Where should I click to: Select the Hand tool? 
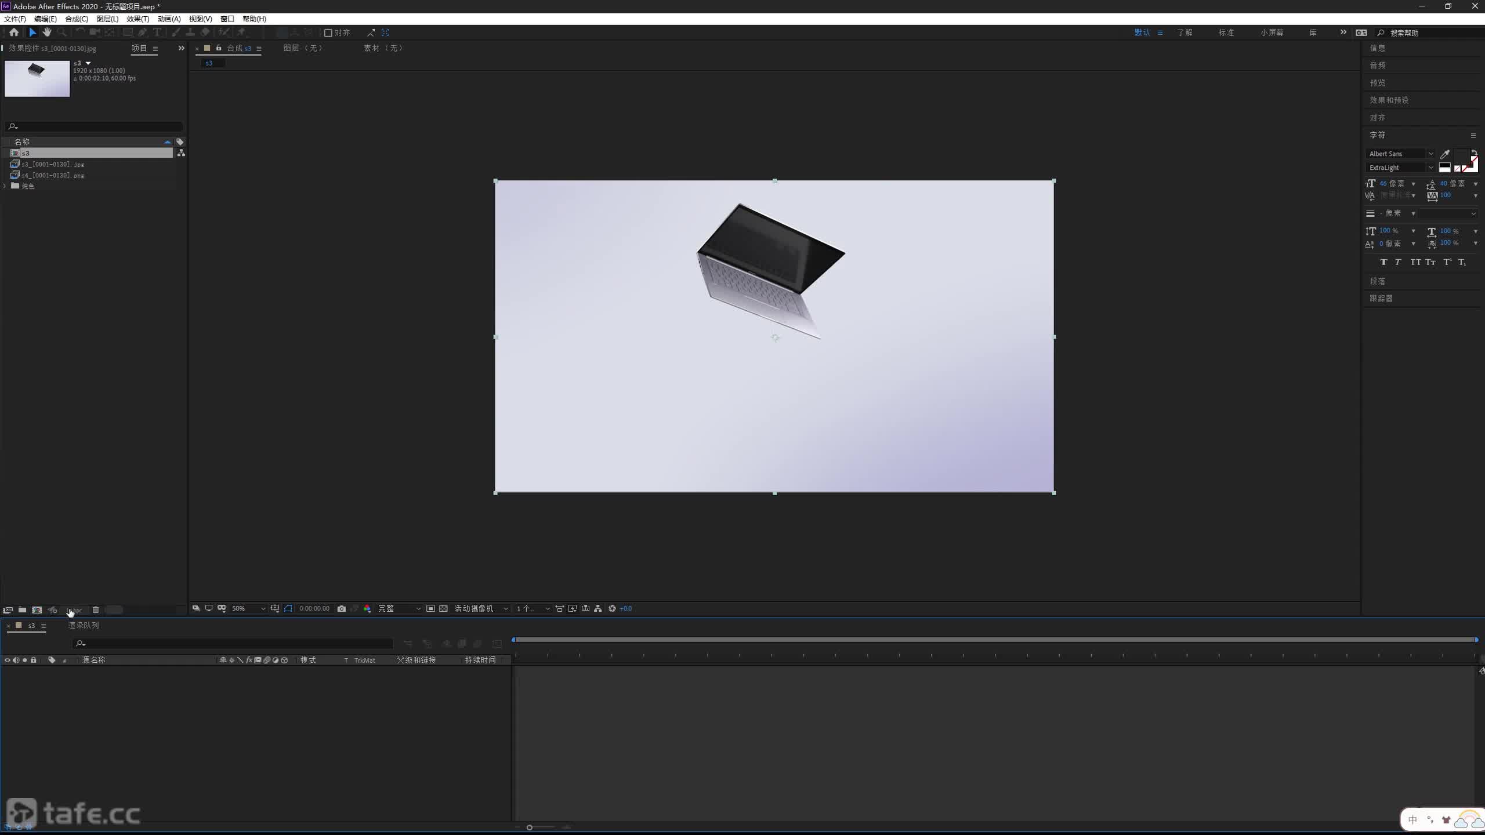coord(47,32)
